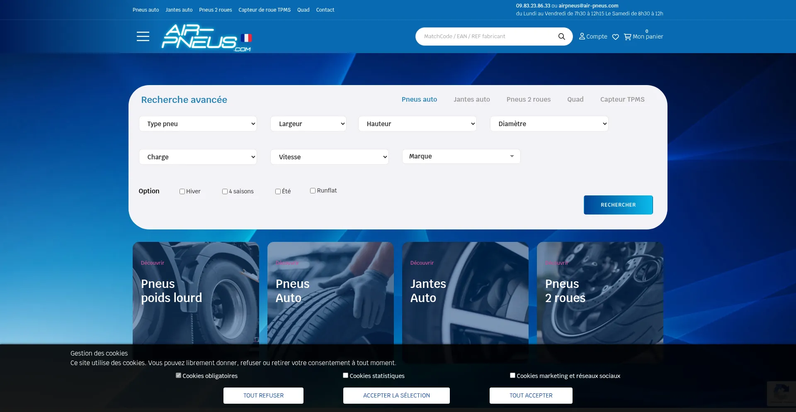Expand the Marque dropdown
This screenshot has width=796, height=412.
tap(461, 156)
